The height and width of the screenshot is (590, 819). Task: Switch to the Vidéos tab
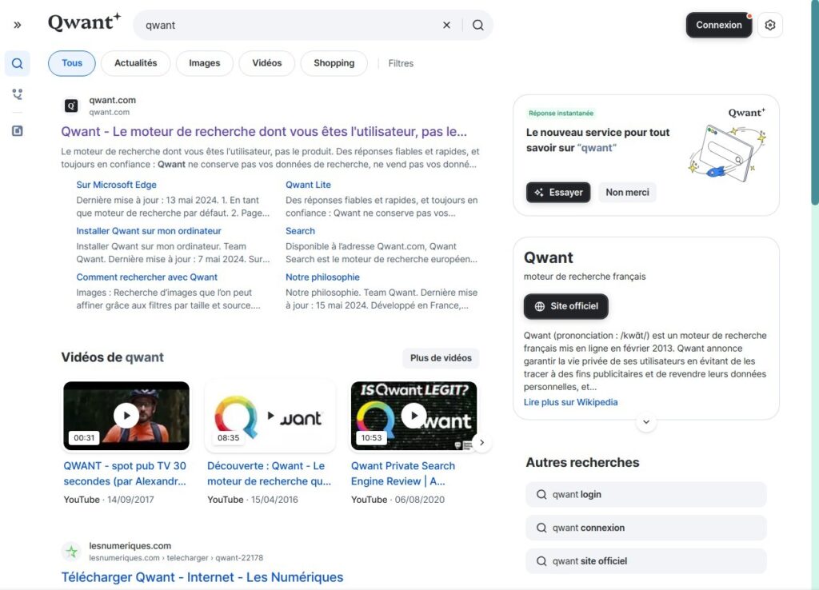point(267,63)
